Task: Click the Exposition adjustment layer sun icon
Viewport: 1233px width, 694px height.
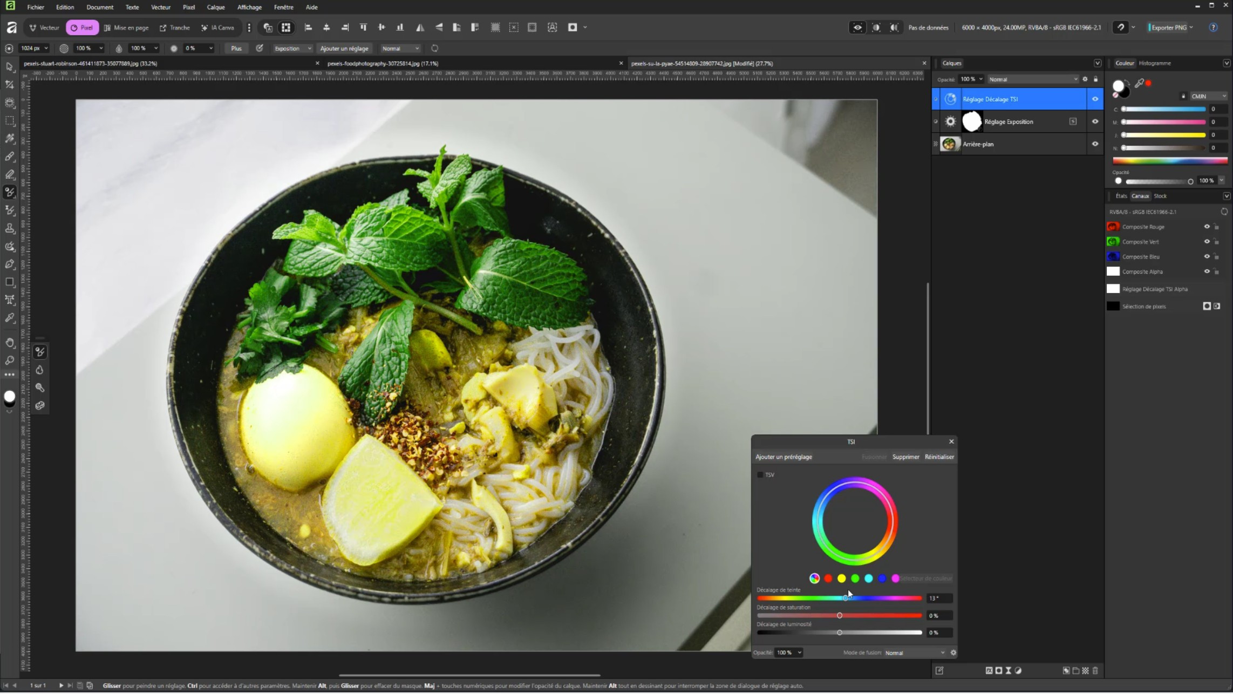Action: (x=950, y=122)
